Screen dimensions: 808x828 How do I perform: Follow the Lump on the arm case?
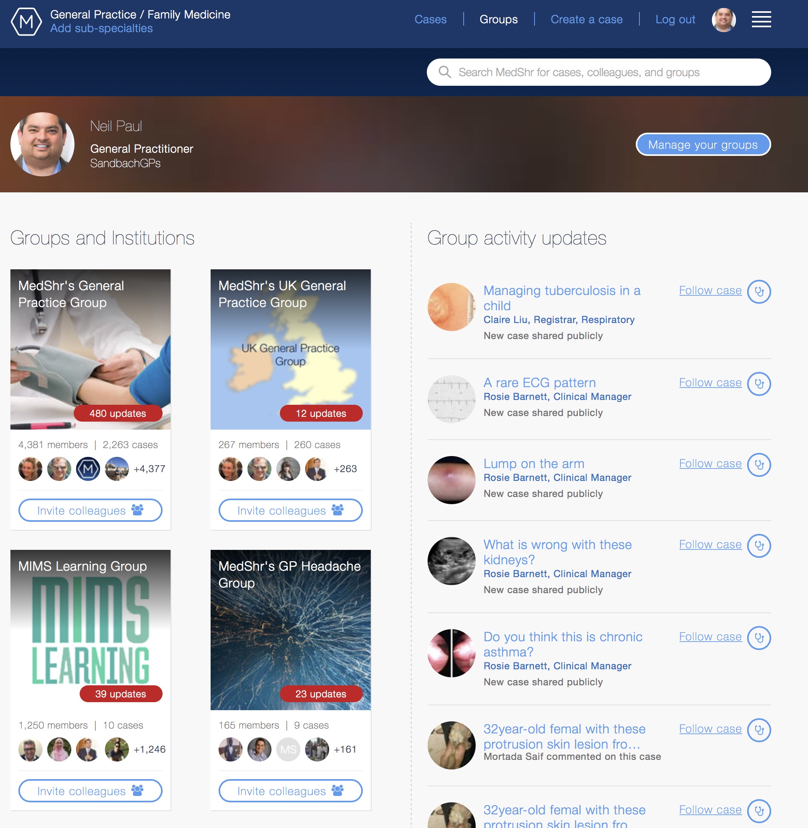710,464
